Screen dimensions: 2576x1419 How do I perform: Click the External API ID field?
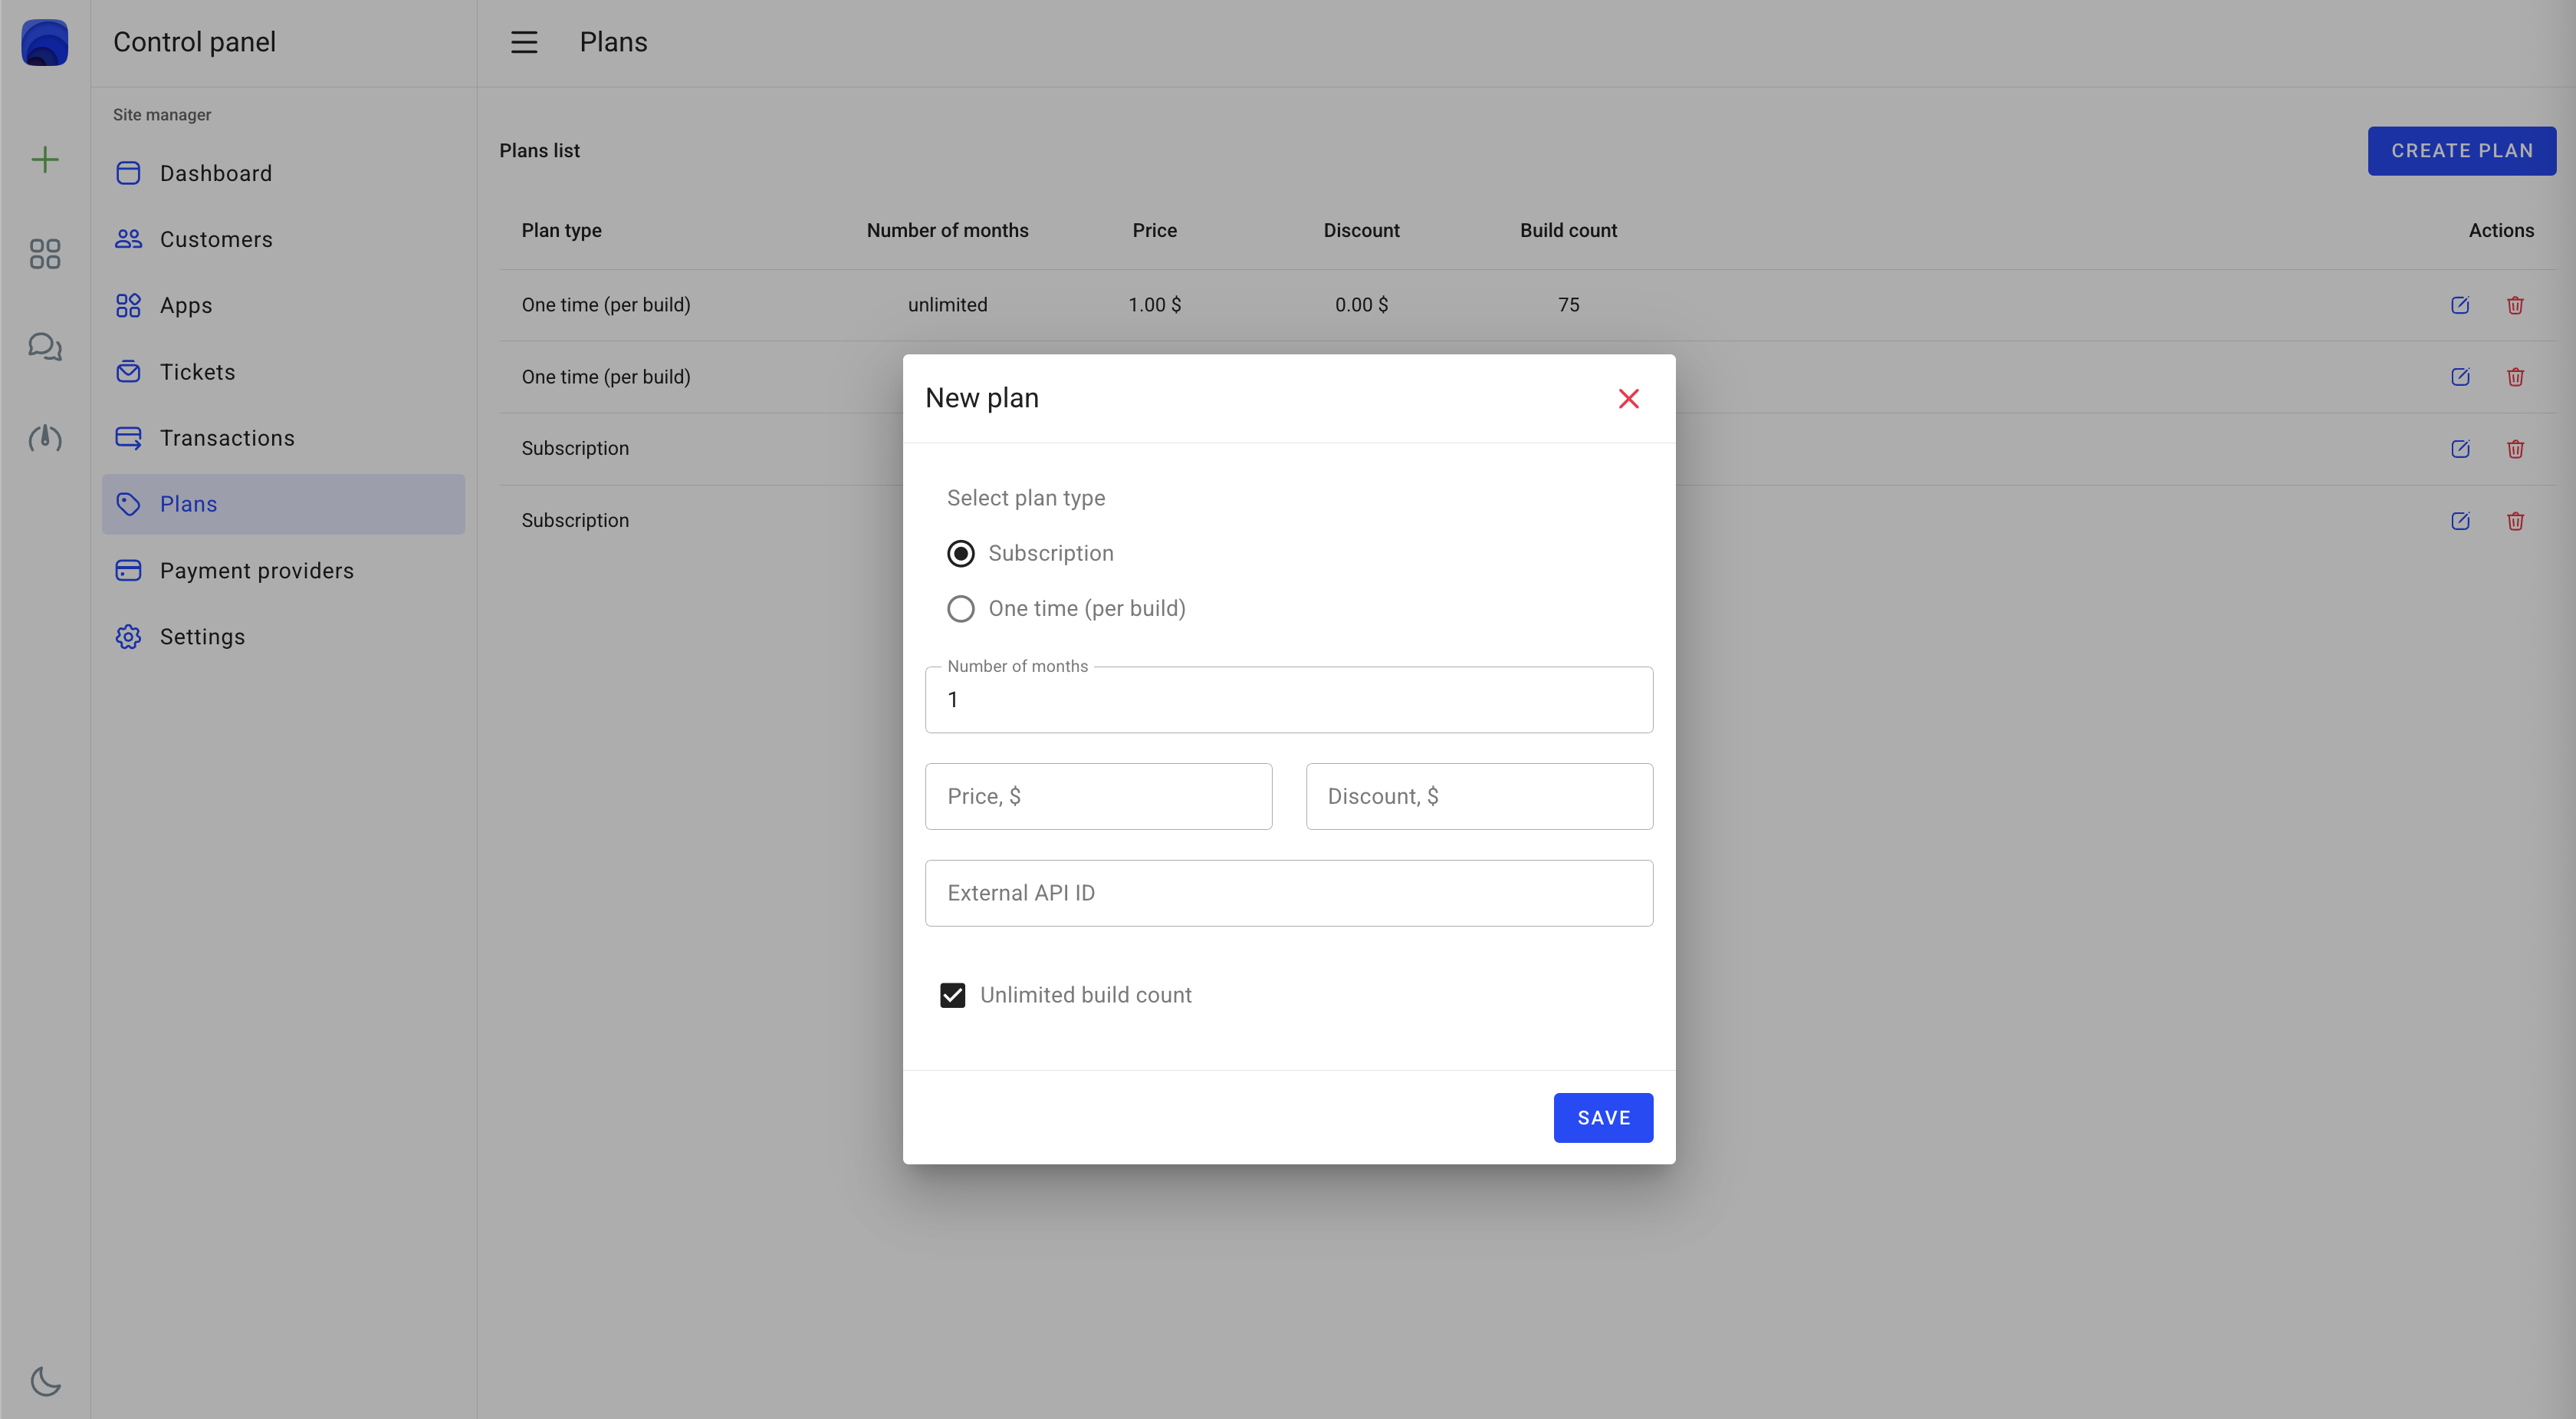coord(1288,893)
